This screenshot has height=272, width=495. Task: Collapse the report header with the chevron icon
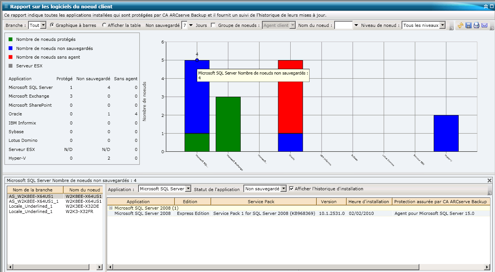click(x=486, y=6)
